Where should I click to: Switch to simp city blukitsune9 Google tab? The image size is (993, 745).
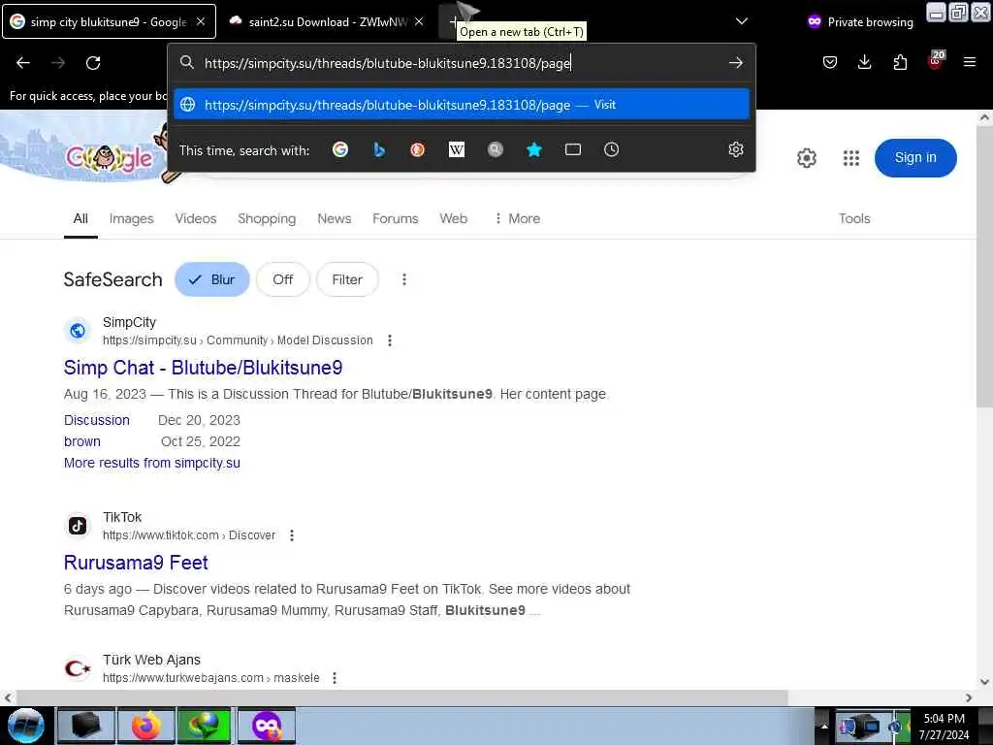click(x=109, y=21)
